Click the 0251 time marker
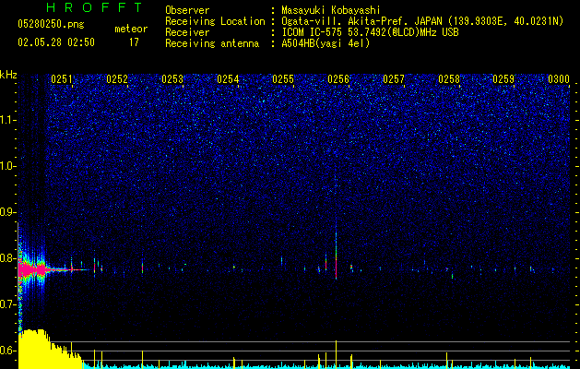 62,79
